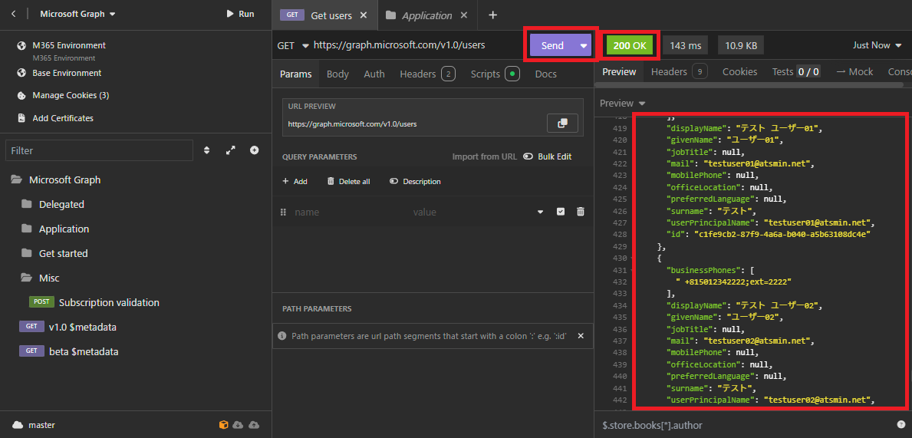This screenshot has height=438, width=912.
Task: Click Import from URL
Action: pyautogui.click(x=485, y=156)
